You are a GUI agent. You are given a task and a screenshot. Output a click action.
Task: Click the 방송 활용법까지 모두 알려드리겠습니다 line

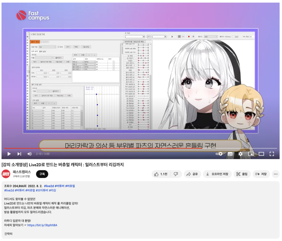28,212
